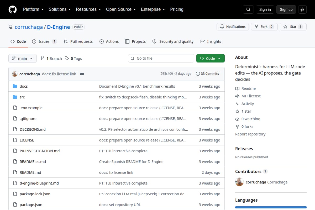Open the Projects tab
This screenshot has width=315, height=210.
[x=135, y=41]
